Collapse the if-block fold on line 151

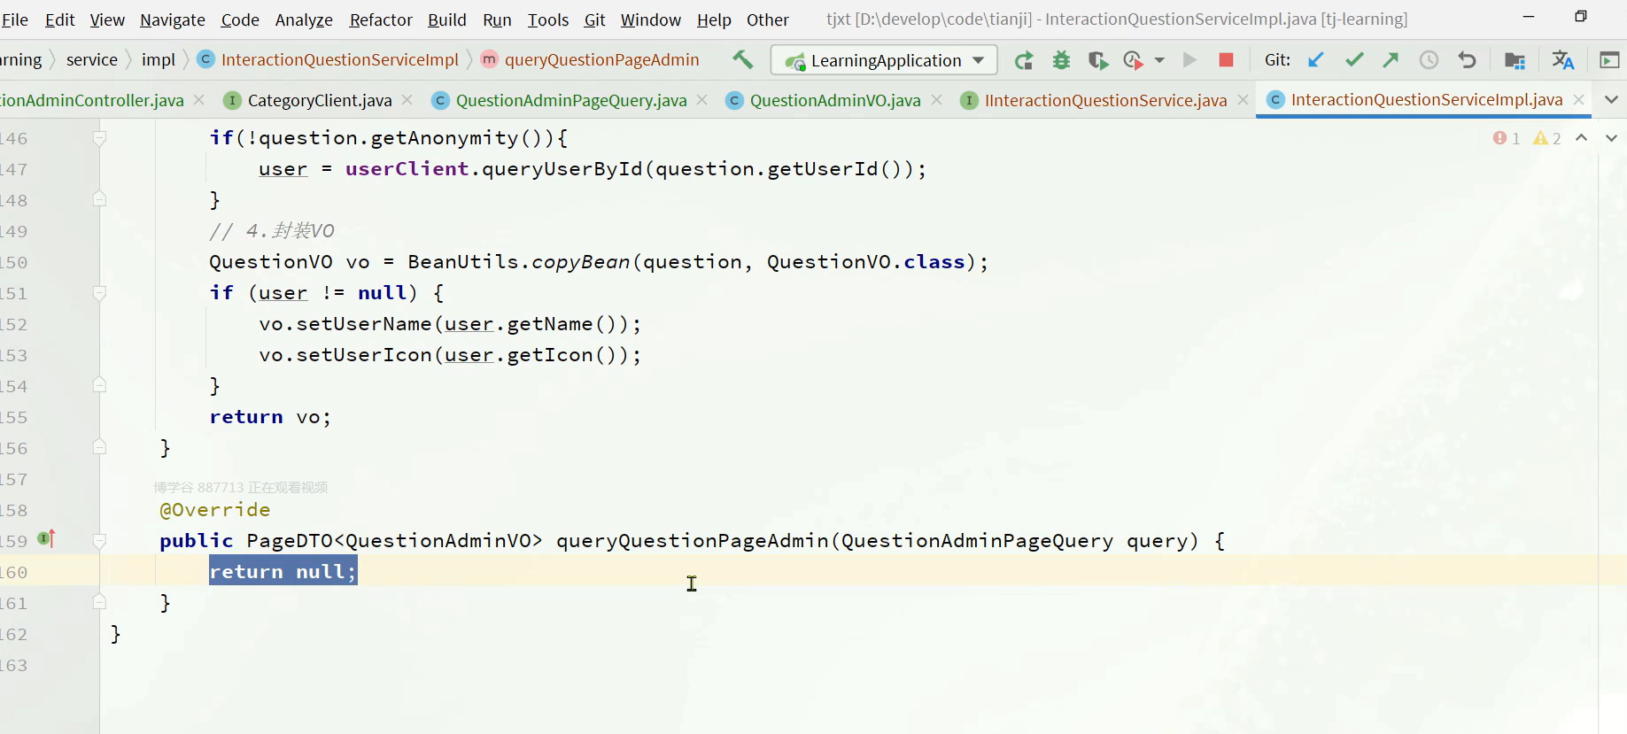click(x=99, y=293)
